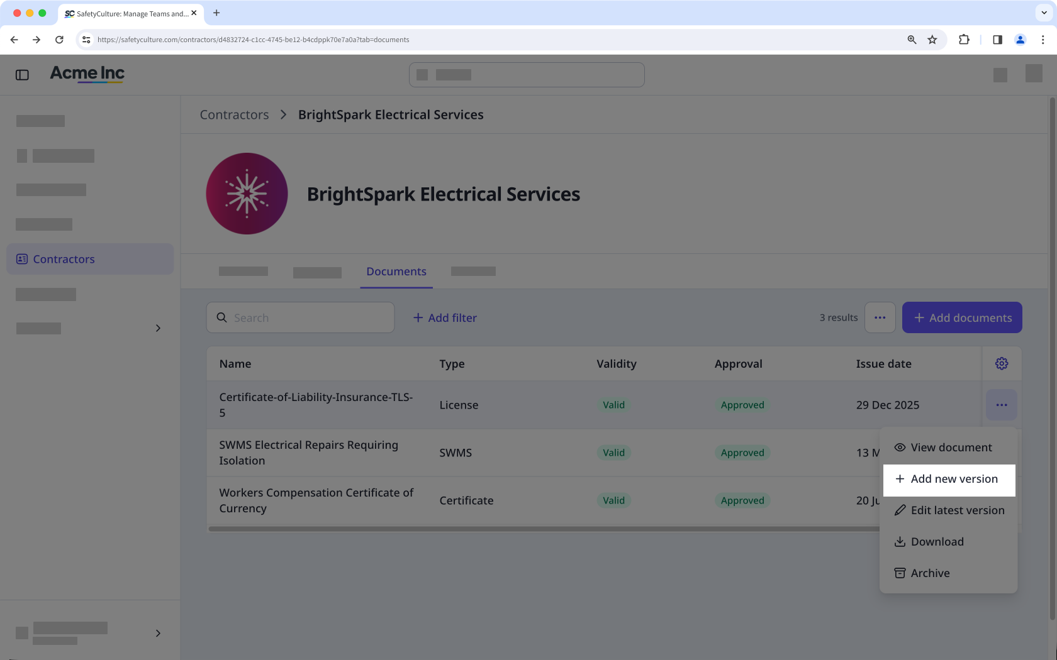Select View document from the menu
This screenshot has width=1057, height=660.
(948, 448)
